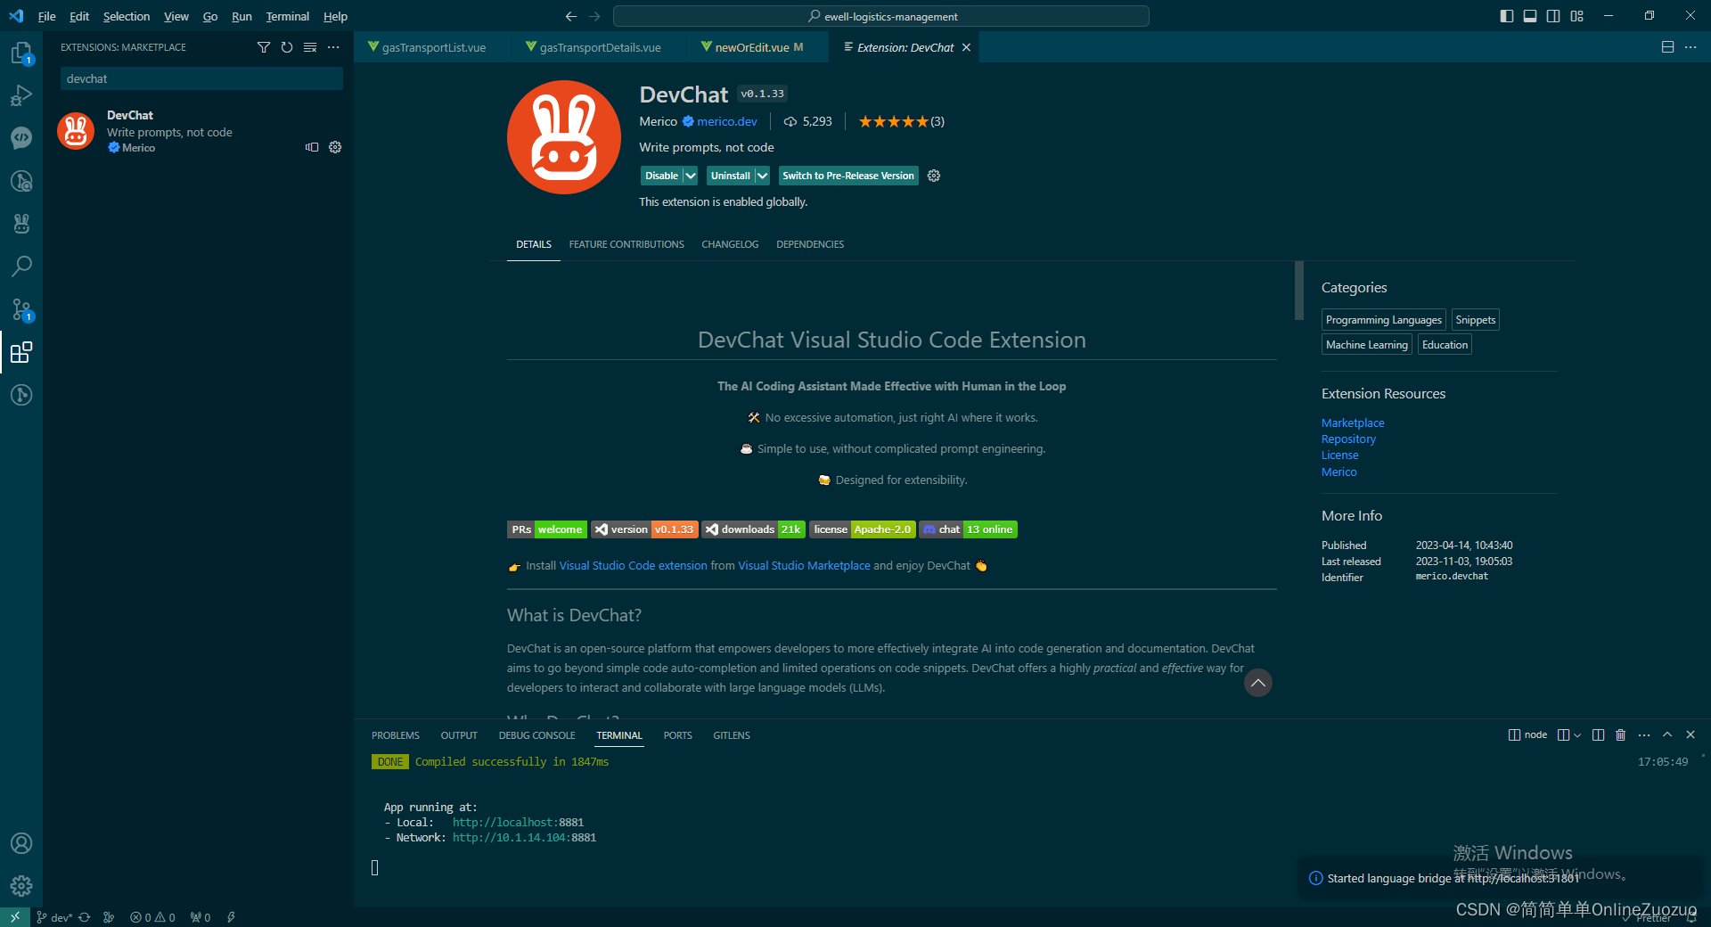The height and width of the screenshot is (927, 1711).
Task: Click the Disable extension button
Action: (661, 176)
